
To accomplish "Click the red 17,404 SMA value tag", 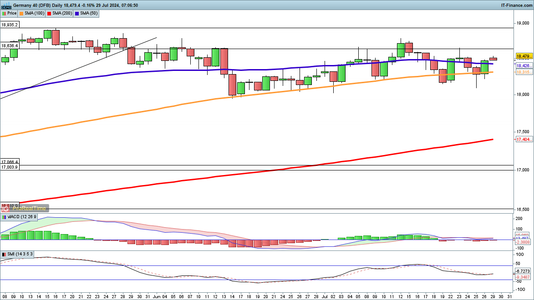I will pyautogui.click(x=524, y=140).
